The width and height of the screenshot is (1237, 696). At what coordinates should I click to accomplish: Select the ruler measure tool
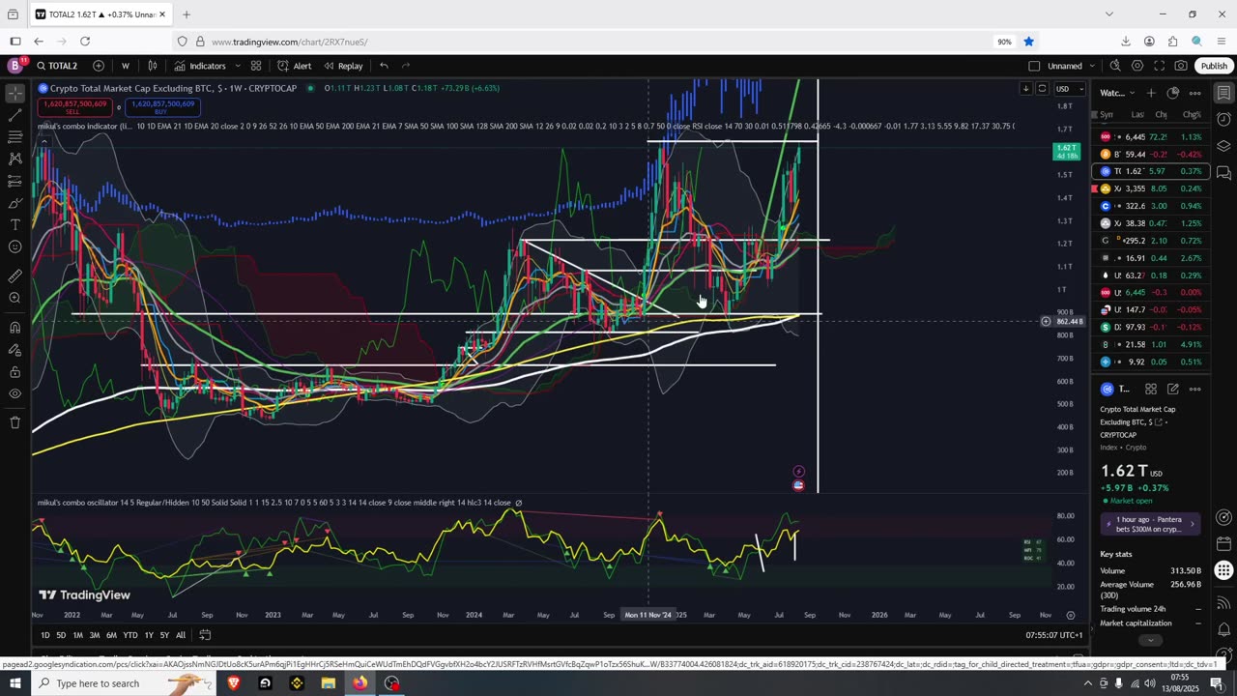pyautogui.click(x=14, y=276)
